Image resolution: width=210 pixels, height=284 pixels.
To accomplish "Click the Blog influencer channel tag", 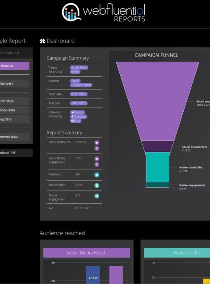I will (x=76, y=121).
